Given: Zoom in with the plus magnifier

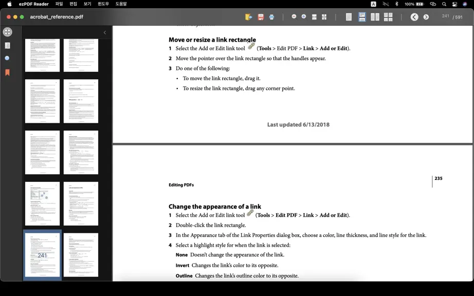Looking at the screenshot, I should pyautogui.click(x=304, y=16).
